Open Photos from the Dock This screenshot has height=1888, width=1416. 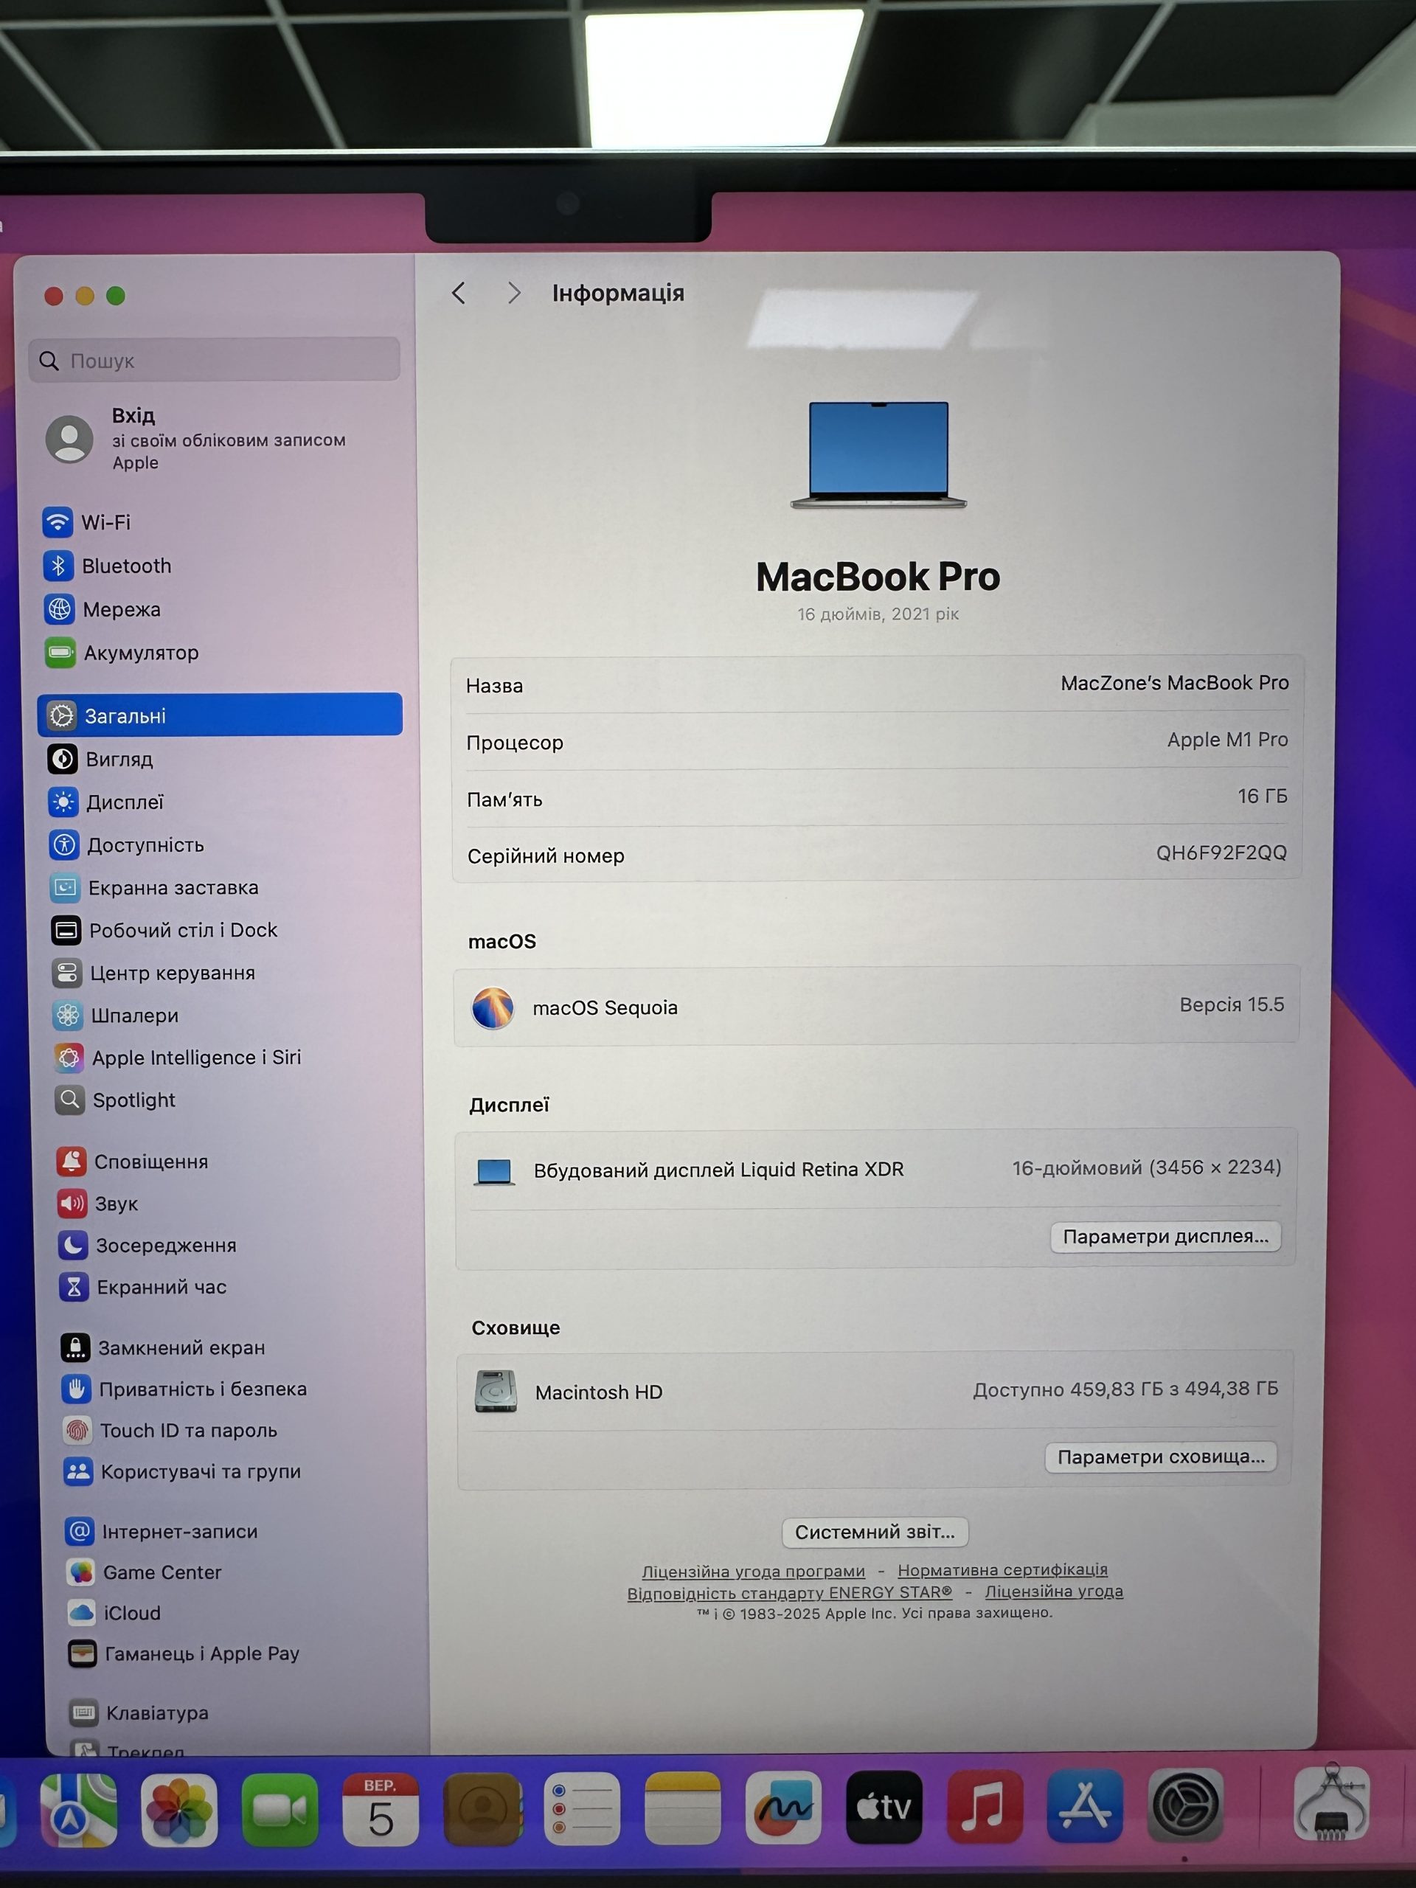179,1810
